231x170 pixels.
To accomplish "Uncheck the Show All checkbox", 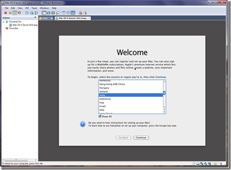I will pyautogui.click(x=100, y=116).
